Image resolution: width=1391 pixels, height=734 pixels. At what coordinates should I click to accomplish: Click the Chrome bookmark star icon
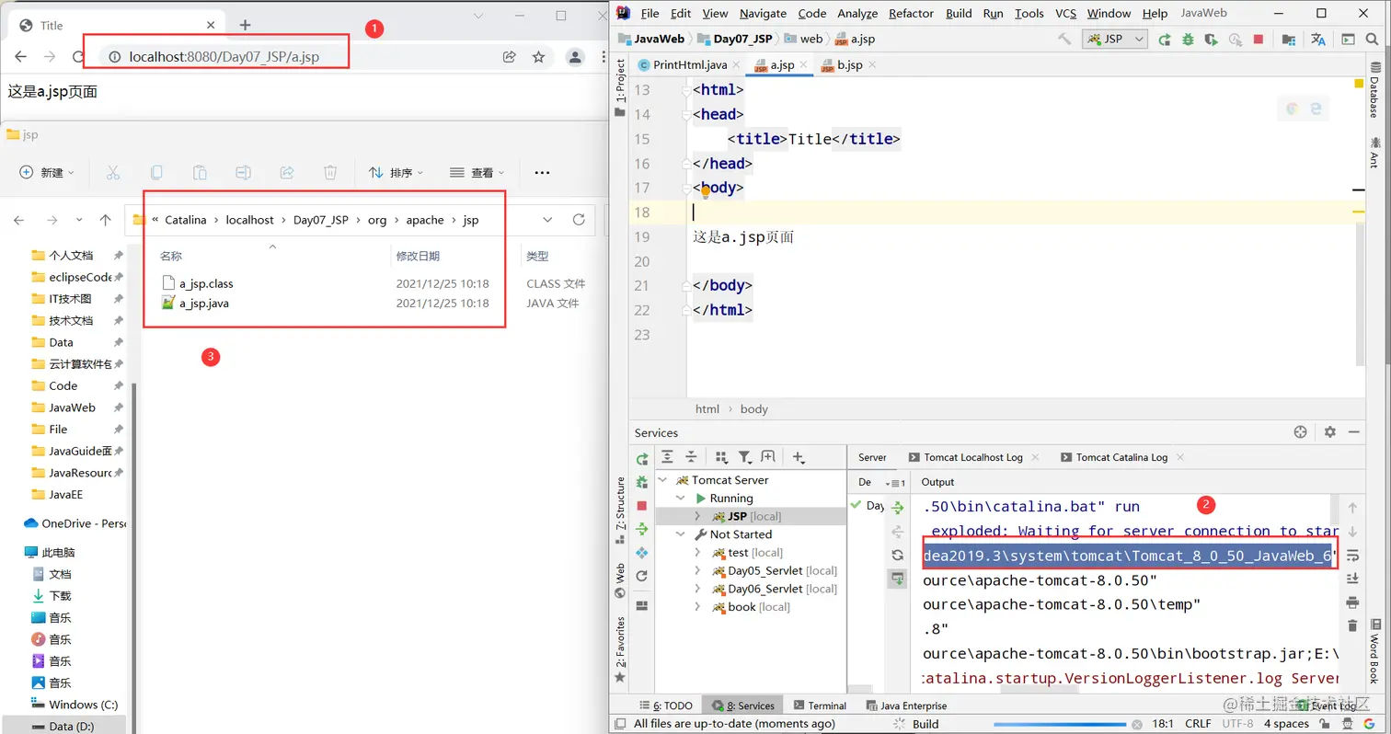coord(539,57)
